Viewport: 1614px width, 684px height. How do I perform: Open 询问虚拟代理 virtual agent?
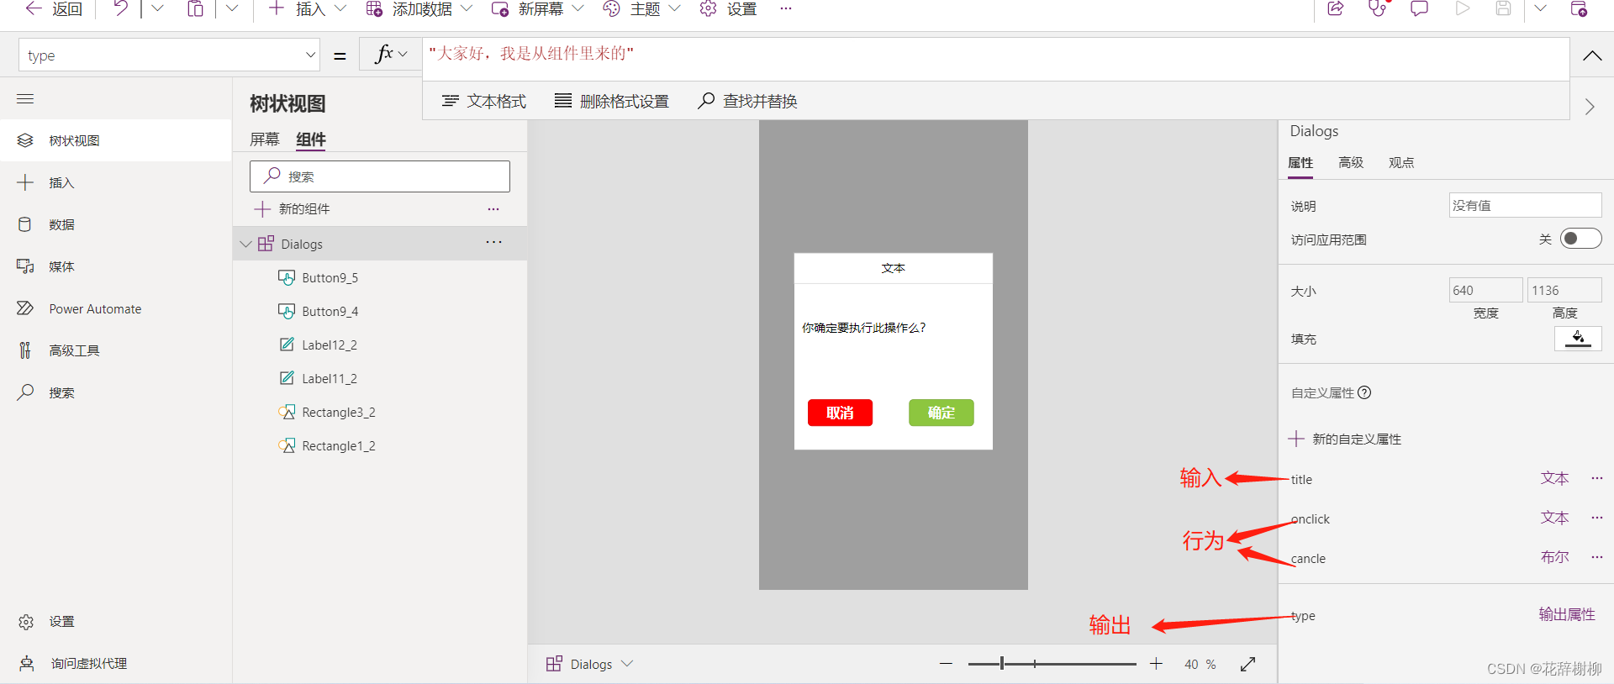pos(116,664)
